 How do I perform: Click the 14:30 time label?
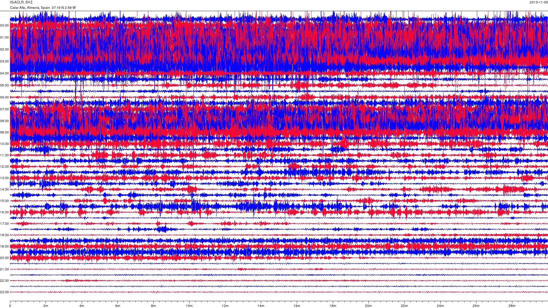click(x=4, y=190)
